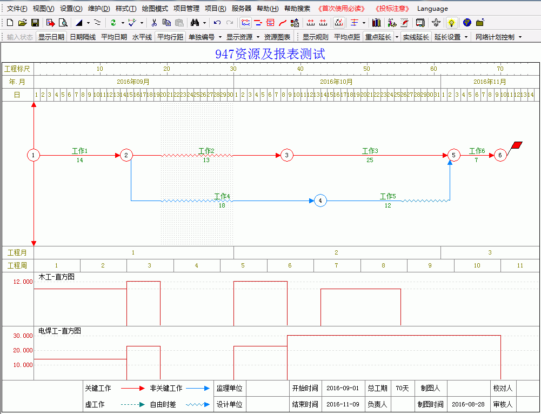Cut selection with the scissors icon
Screen dimensions: 541x414
pyautogui.click(x=154, y=23)
